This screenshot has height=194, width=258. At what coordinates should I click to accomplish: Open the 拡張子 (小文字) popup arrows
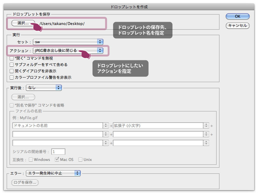click(x=206, y=126)
